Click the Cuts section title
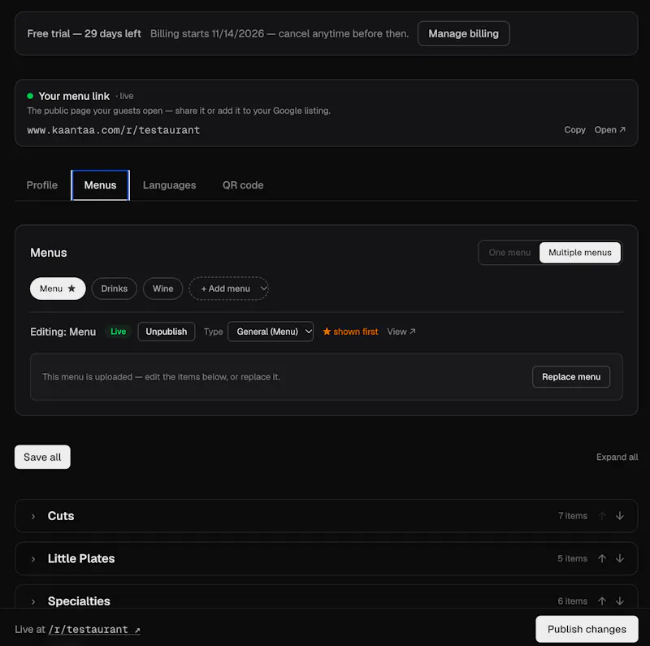The height and width of the screenshot is (646, 650). pos(61,516)
